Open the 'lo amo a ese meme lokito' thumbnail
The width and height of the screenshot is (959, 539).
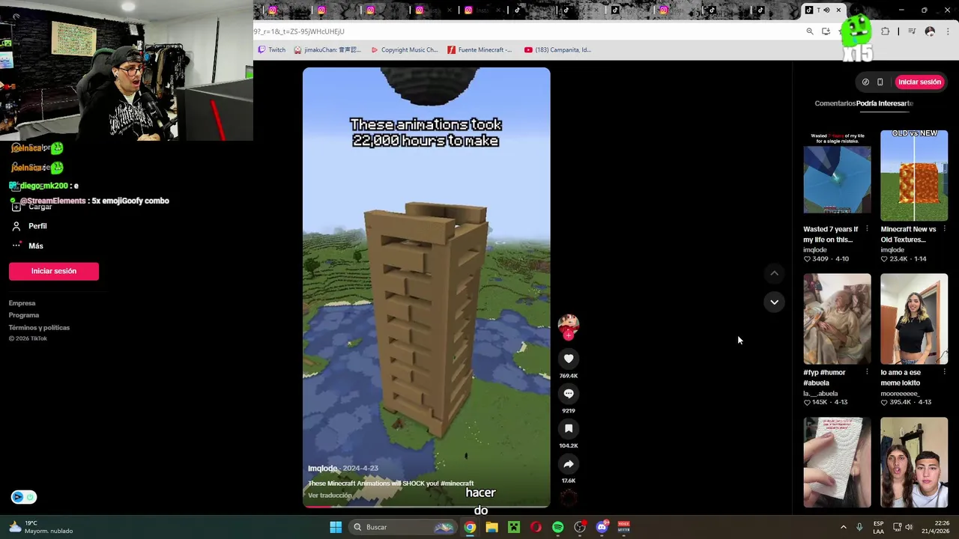point(914,319)
